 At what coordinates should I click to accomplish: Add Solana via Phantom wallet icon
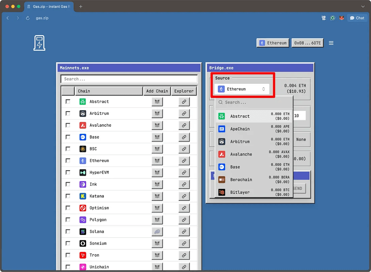(x=157, y=232)
